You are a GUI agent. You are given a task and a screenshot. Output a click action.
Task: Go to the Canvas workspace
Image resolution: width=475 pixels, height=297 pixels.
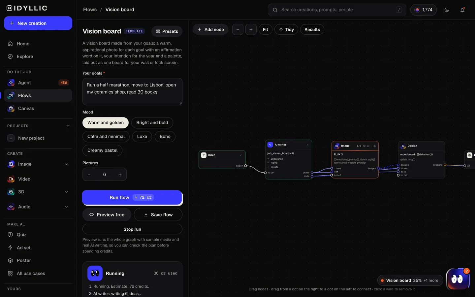click(38, 108)
